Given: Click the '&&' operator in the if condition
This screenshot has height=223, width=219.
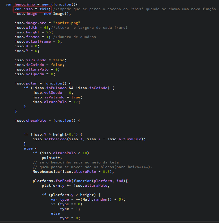Looking at the screenshot, I should [x=71, y=88].
